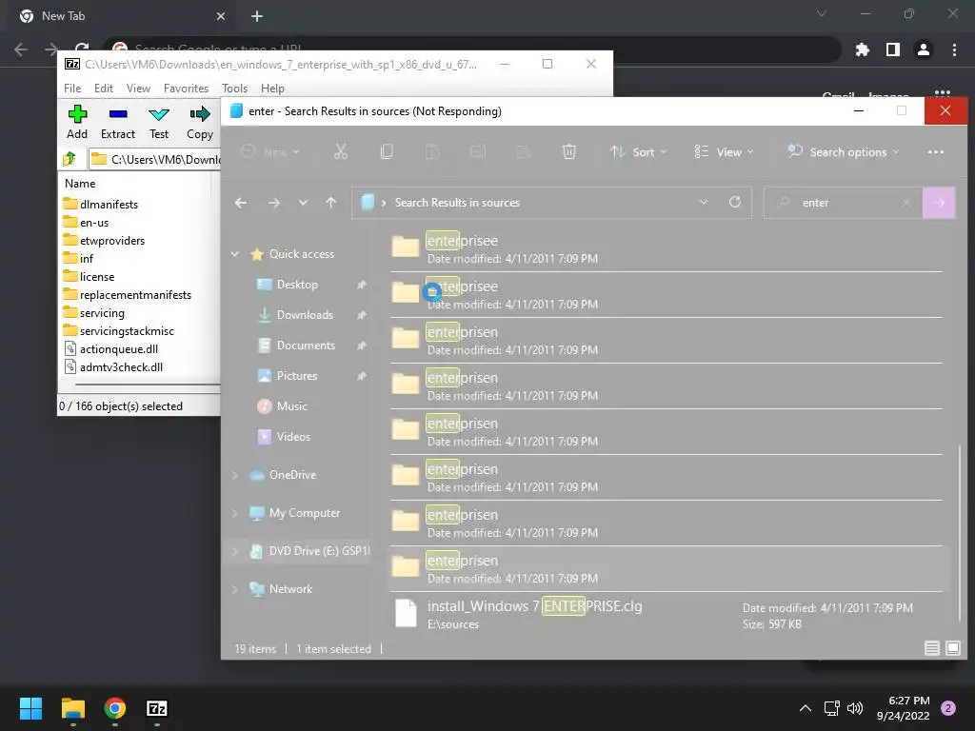The image size is (975, 731).
Task: Click the 7-Zip Add button
Action: pyautogui.click(x=77, y=123)
